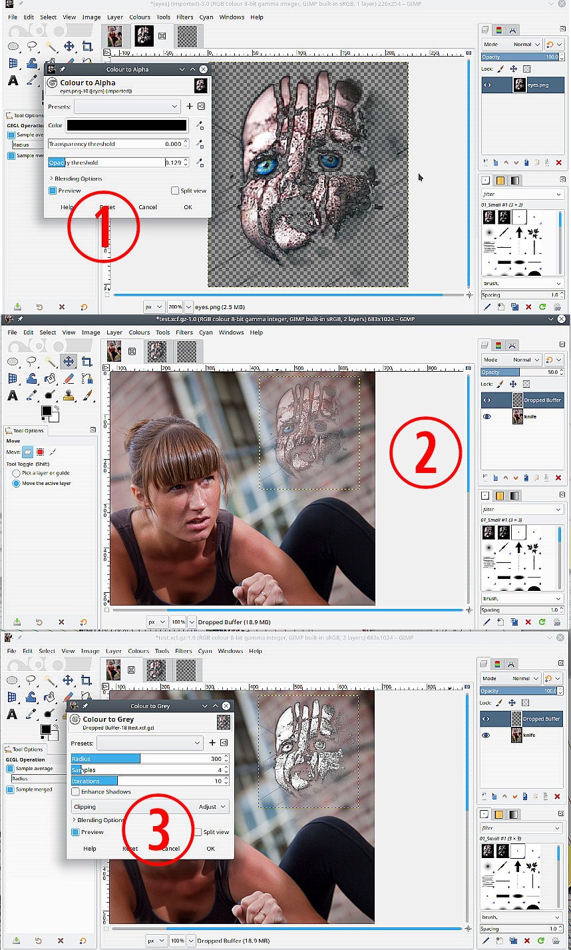Viewport: 571px width, 950px height.
Task: Select the Text tool in top window
Action: point(13,81)
